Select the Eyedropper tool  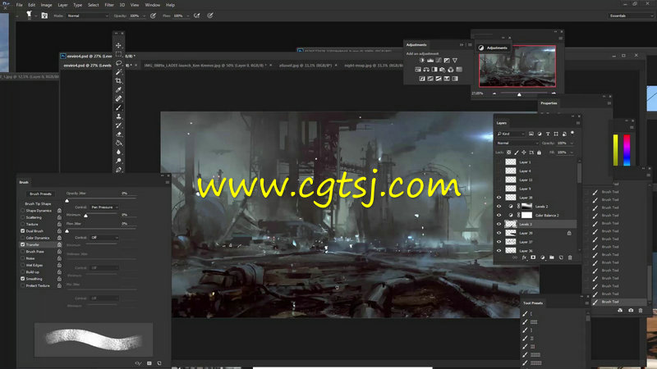[x=118, y=89]
